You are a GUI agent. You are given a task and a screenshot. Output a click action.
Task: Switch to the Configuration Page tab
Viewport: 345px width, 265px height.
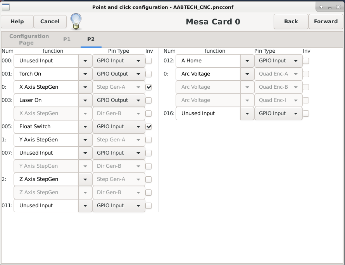point(29,40)
